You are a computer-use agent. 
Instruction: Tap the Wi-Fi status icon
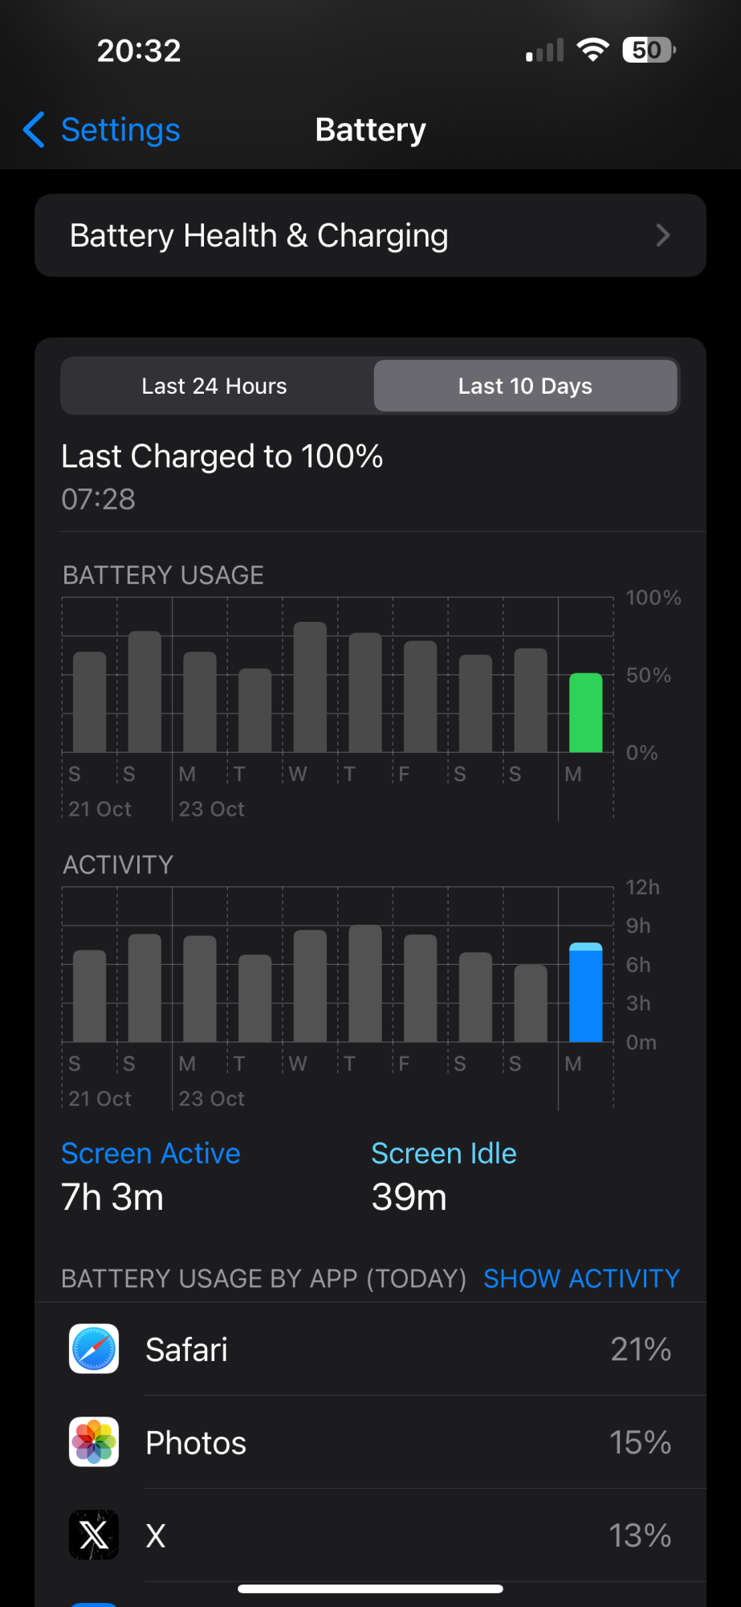pos(593,50)
